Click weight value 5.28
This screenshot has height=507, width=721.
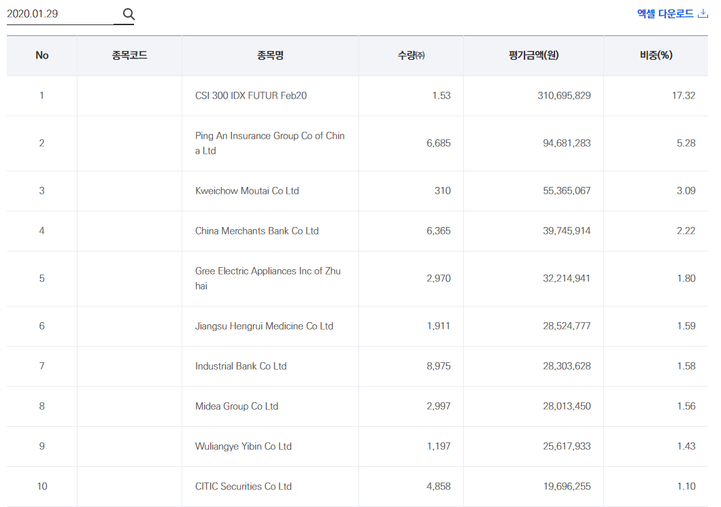686,143
